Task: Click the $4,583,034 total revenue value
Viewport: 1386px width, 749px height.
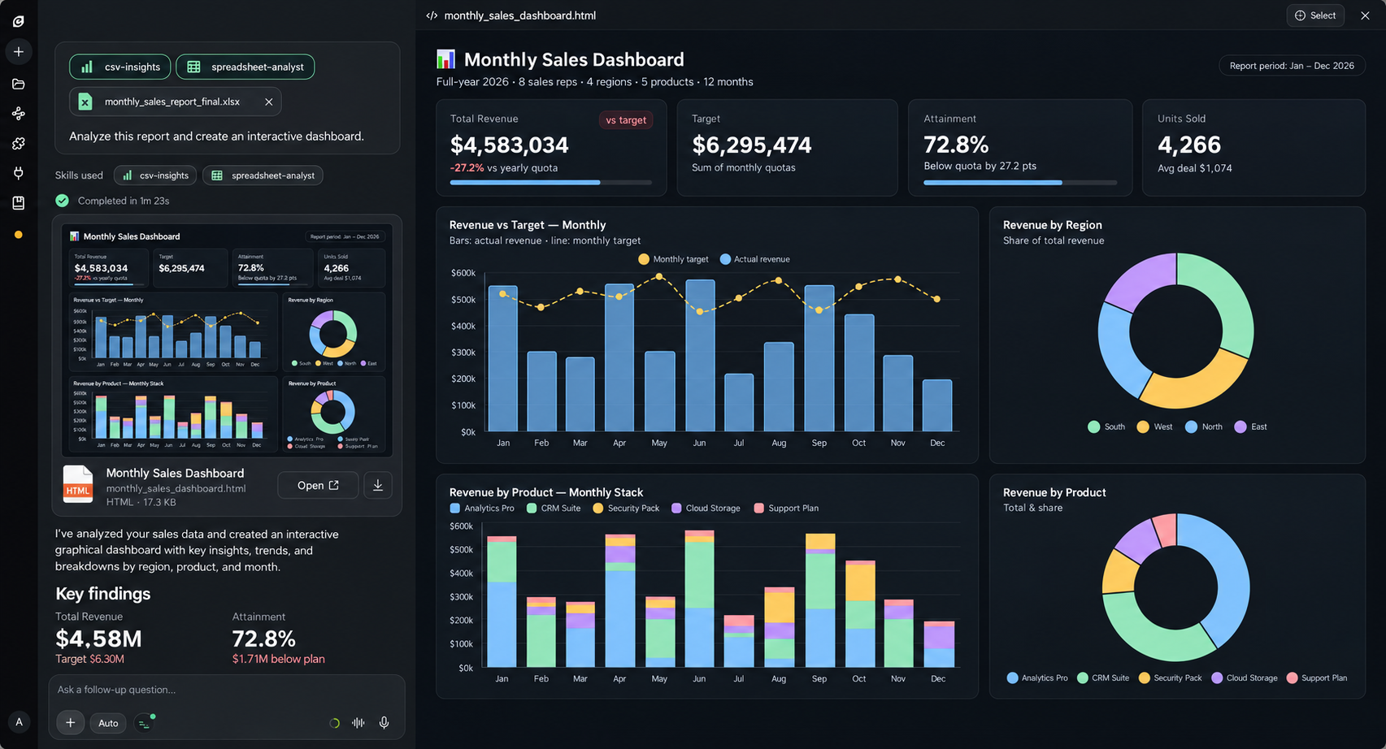Action: tap(510, 145)
